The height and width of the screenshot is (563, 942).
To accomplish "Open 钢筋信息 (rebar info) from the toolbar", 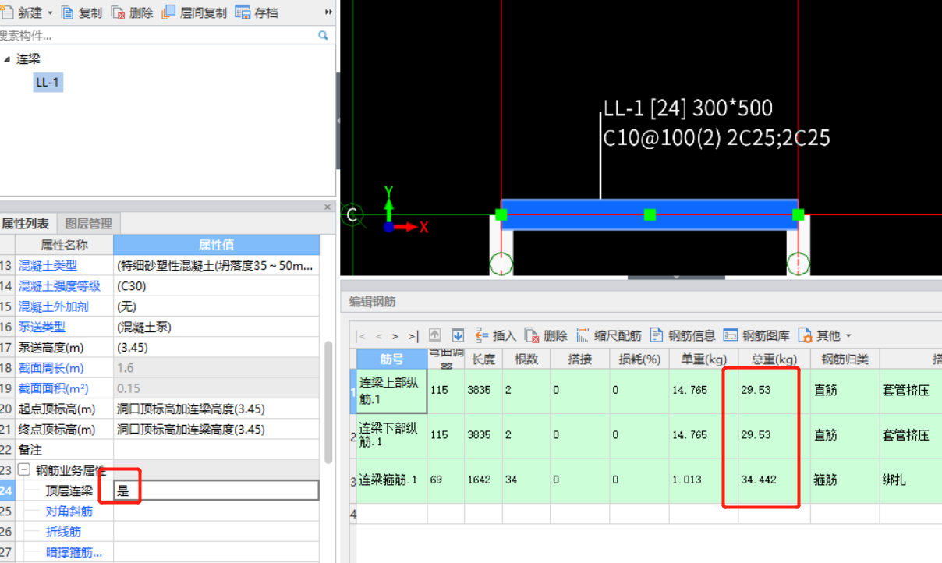I will (657, 335).
